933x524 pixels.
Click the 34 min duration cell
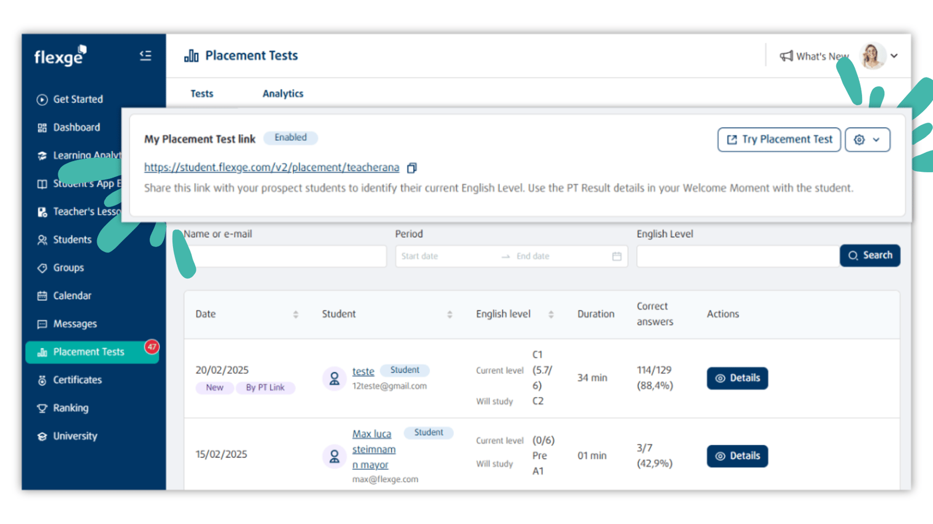tap(592, 378)
